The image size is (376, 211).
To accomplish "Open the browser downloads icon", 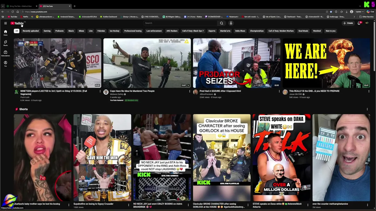I will (346, 12).
